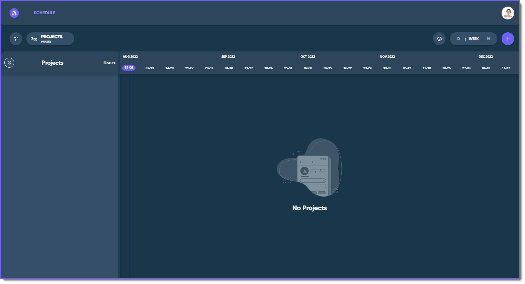Click the No Projects illustration

[x=309, y=168]
